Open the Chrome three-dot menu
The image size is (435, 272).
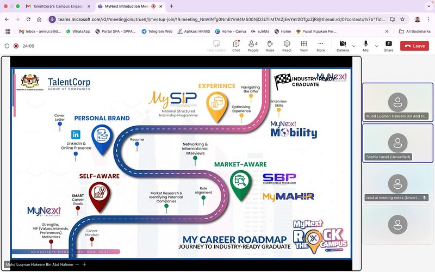tap(428, 20)
